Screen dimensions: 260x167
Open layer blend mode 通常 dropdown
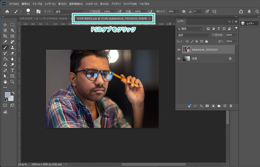193,35
